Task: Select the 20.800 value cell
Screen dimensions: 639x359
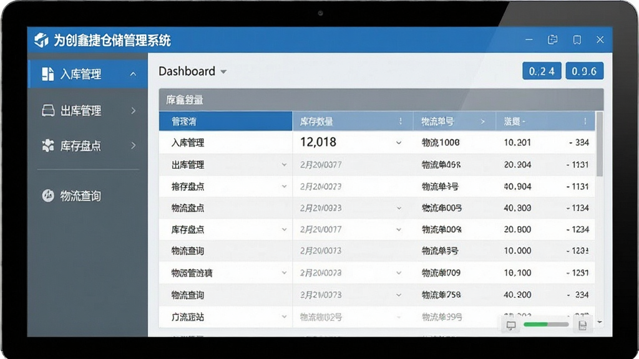Action: click(517, 229)
